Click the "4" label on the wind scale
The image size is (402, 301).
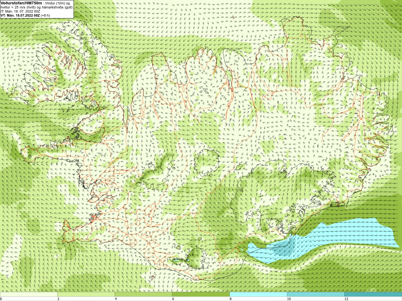click(x=116, y=299)
